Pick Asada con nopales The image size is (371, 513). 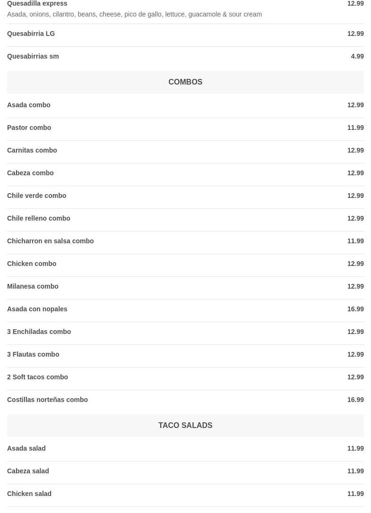pyautogui.click(x=37, y=309)
